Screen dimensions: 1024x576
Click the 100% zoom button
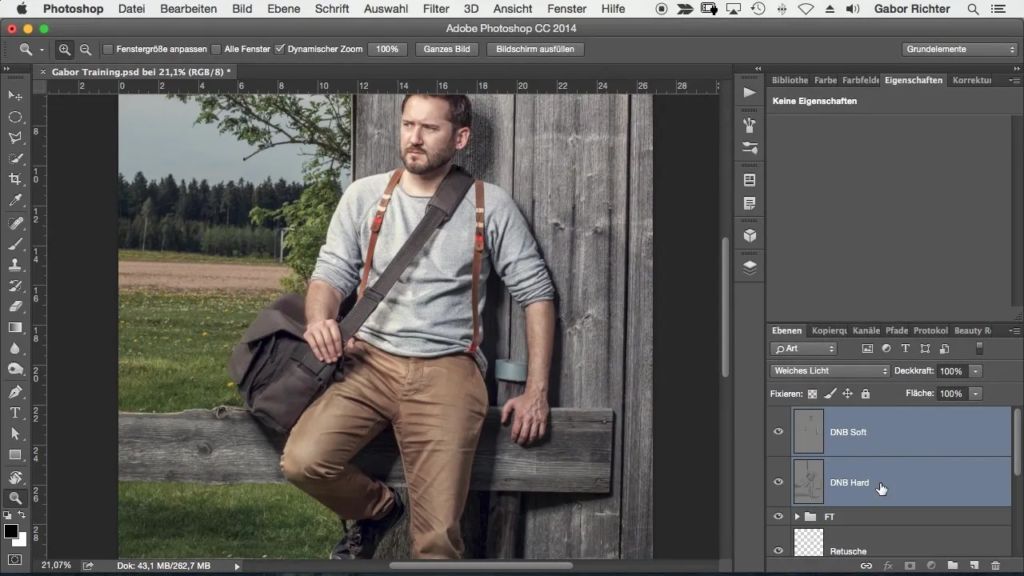tap(387, 50)
